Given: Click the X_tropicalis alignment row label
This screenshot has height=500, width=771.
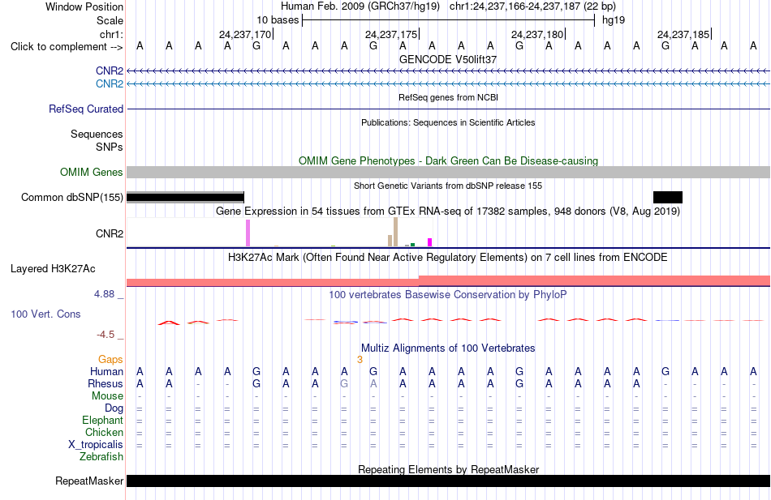Looking at the screenshot, I should tap(96, 445).
